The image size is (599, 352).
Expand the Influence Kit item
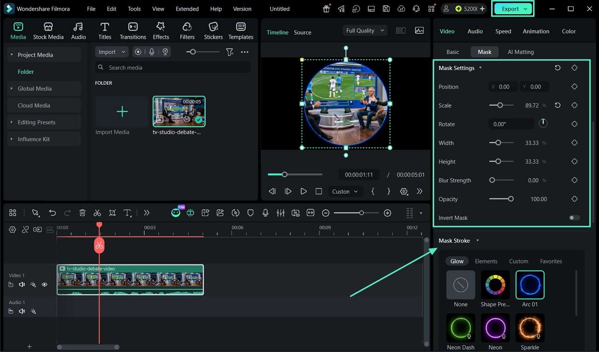coord(12,139)
